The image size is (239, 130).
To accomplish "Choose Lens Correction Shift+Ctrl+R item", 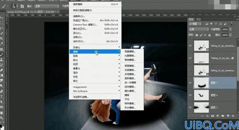I will (95, 29).
